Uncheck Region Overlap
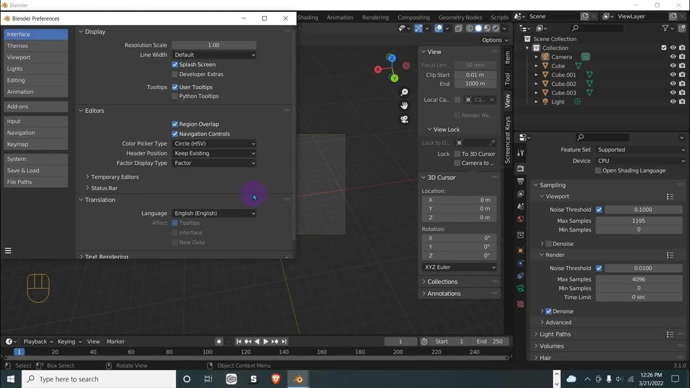 coord(175,124)
